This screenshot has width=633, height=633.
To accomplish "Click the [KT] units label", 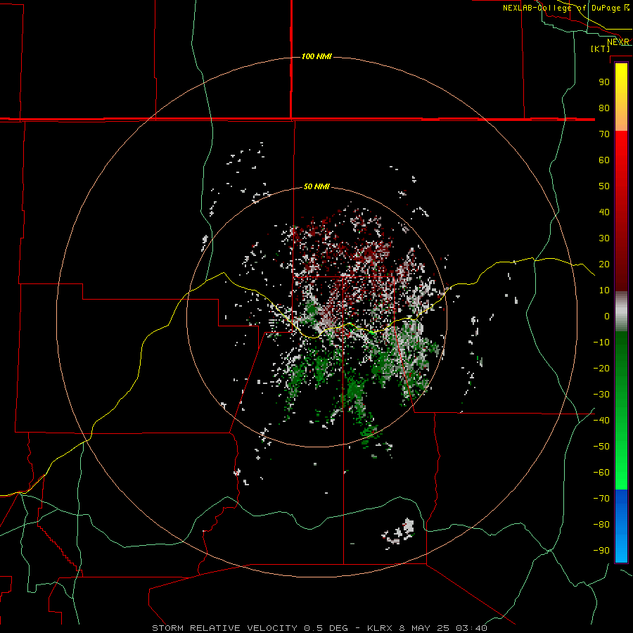I will [601, 49].
